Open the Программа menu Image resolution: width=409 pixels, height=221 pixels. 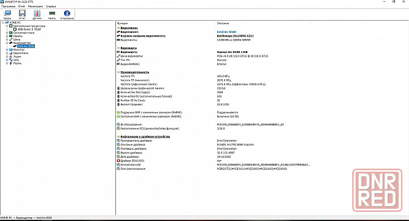9,6
